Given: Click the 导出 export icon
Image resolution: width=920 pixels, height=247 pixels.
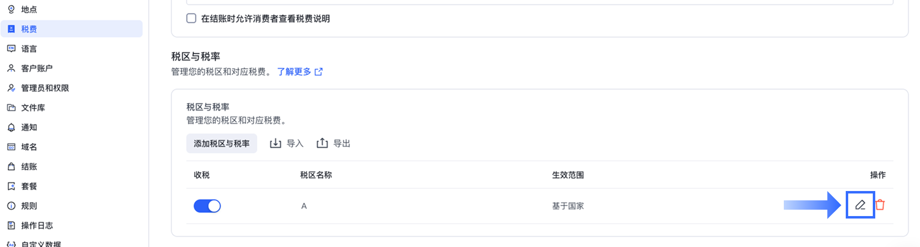Looking at the screenshot, I should pyautogui.click(x=322, y=143).
